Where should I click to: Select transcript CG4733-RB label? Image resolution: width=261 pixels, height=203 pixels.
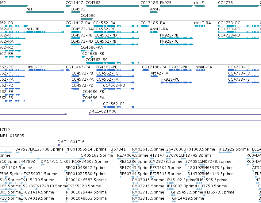(229, 35)
